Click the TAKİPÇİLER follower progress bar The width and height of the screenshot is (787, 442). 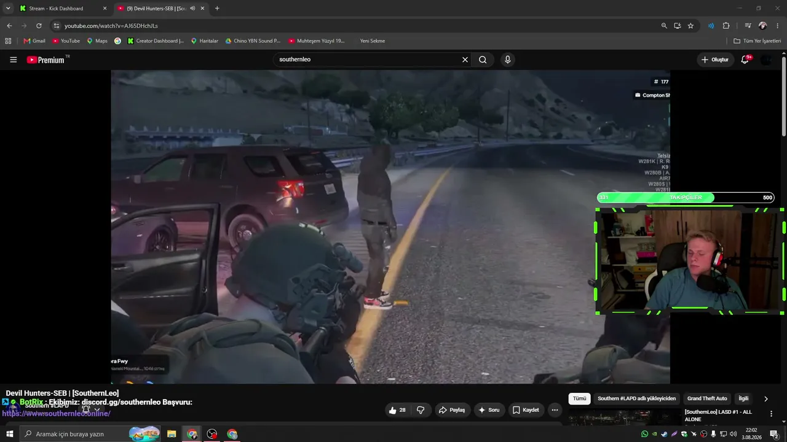[686, 198]
